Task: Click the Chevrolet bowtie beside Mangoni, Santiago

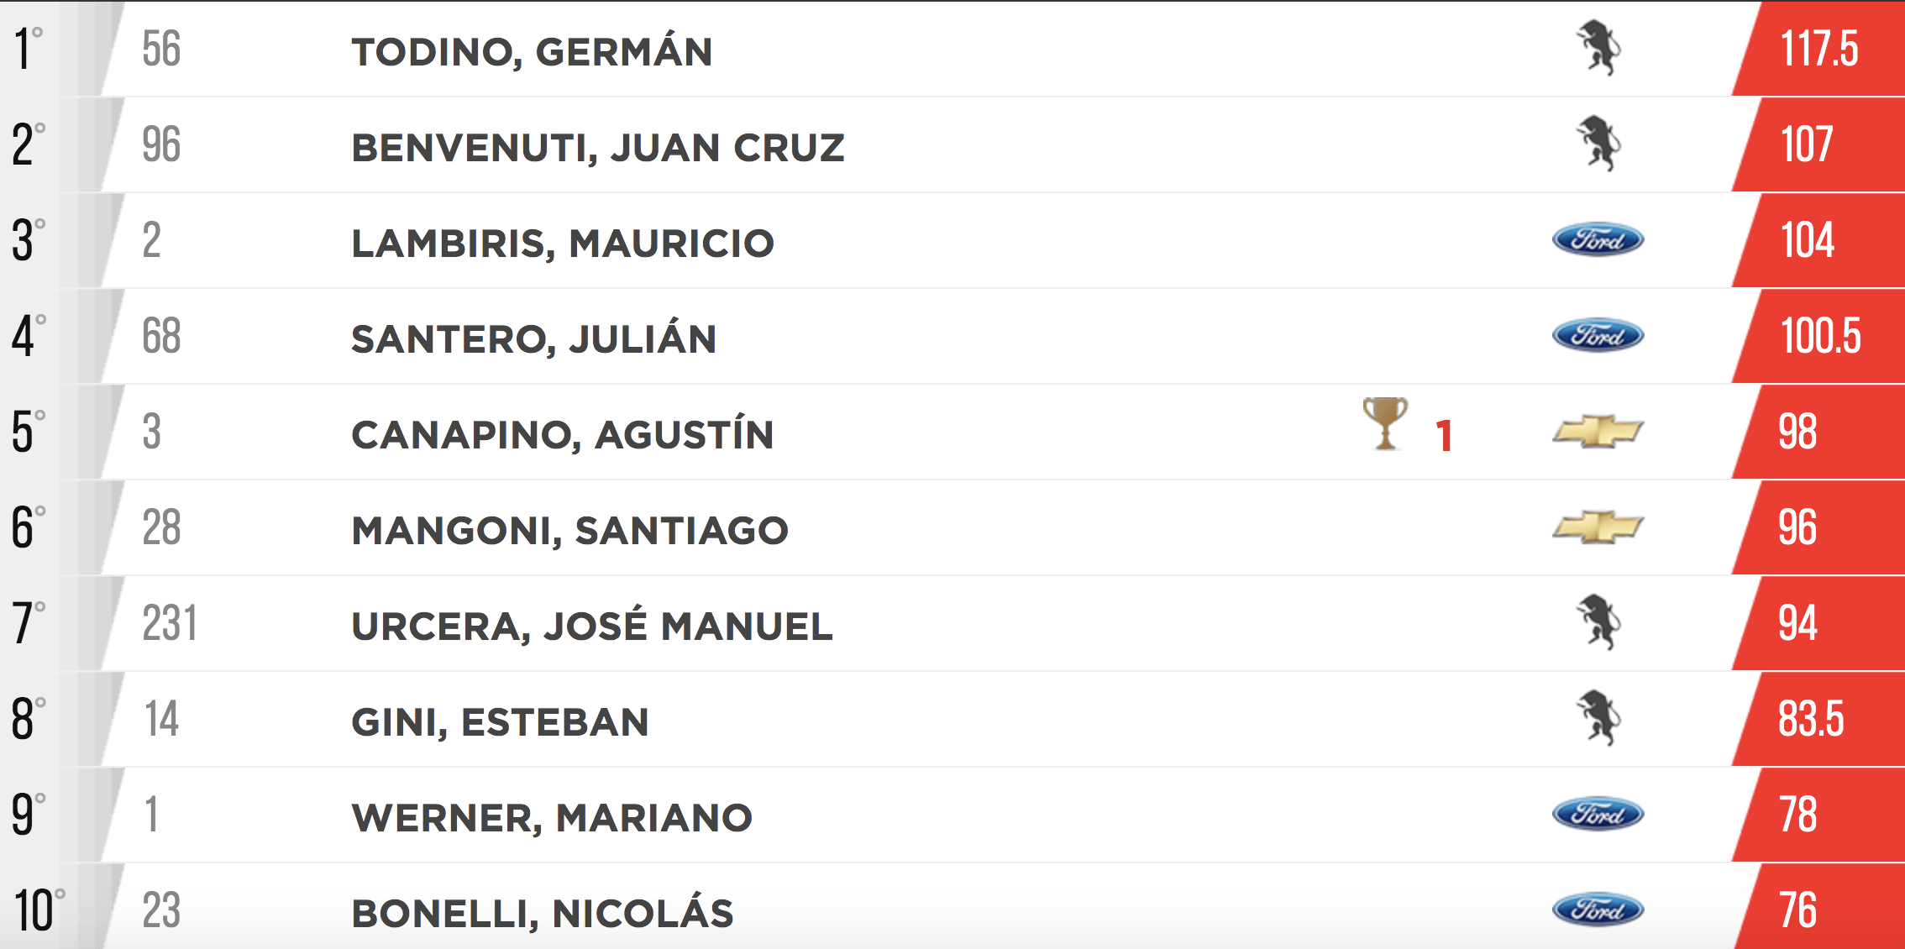Action: pyautogui.click(x=1598, y=527)
